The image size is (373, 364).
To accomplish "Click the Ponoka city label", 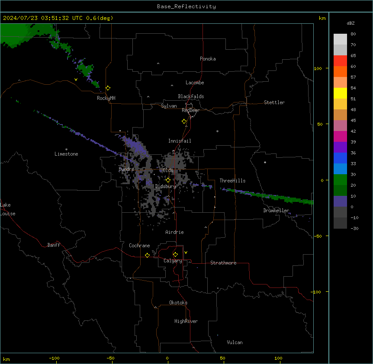I will click(x=208, y=59).
